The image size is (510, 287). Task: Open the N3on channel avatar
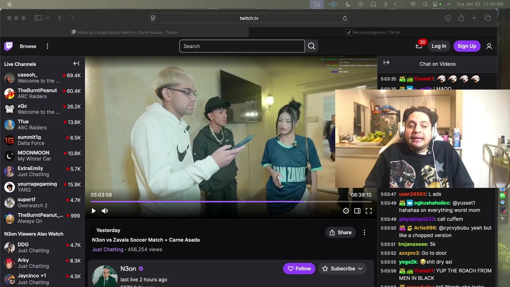coord(104,276)
